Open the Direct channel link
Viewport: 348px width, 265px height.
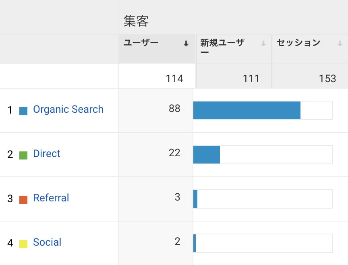tap(47, 153)
